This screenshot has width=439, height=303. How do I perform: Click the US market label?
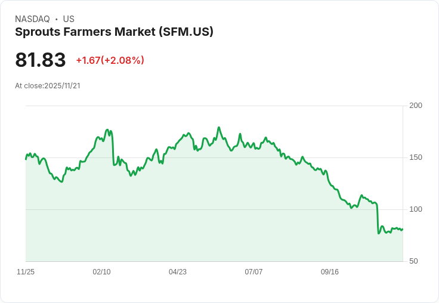click(x=69, y=19)
